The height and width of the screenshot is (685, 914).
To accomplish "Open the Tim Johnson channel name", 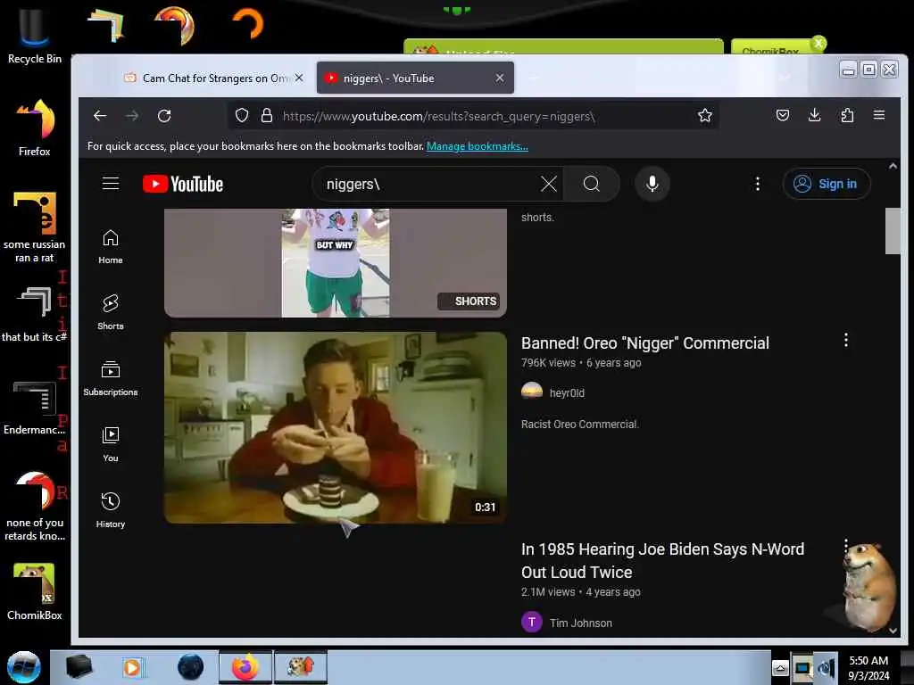I will 580,623.
